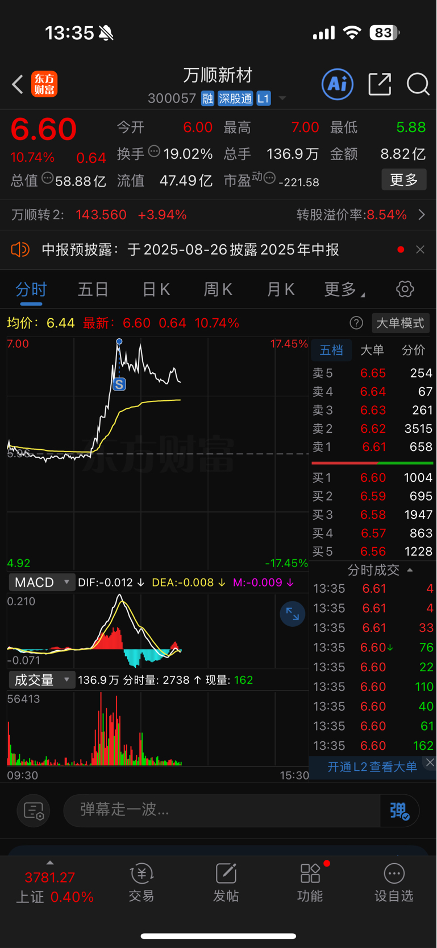Expand the 更多 chart period dropdown
This screenshot has width=437, height=948.
(344, 289)
